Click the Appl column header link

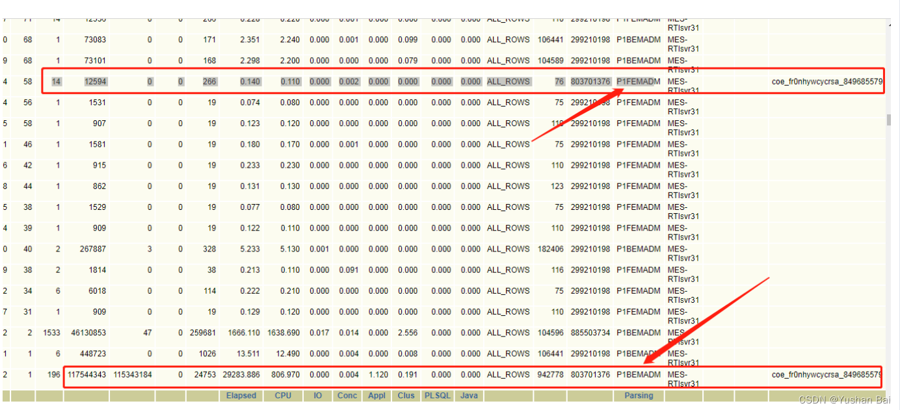pos(377,395)
